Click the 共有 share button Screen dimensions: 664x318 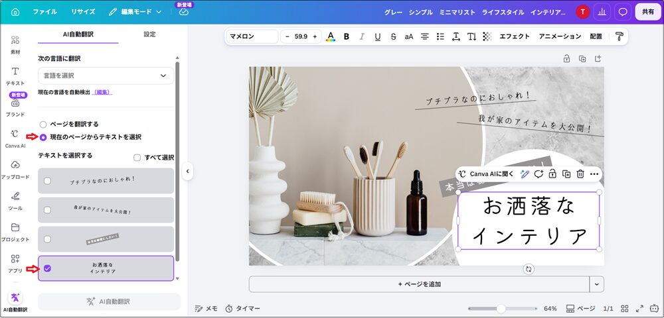648,12
